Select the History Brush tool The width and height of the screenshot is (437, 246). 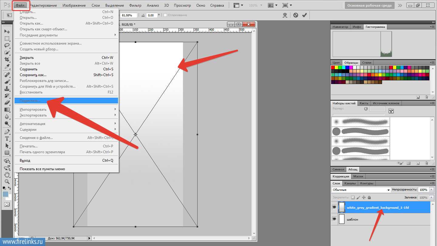click(x=7, y=96)
